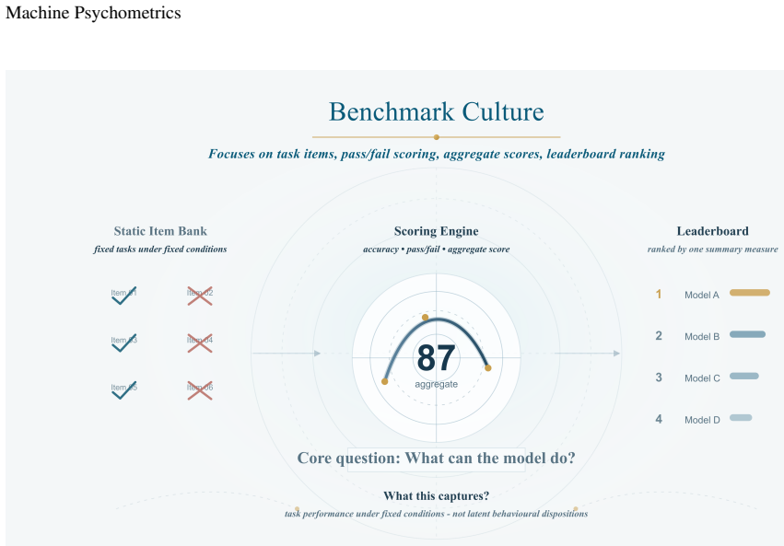Click the Scoring Engine heading
The height and width of the screenshot is (546, 784).
[436, 231]
